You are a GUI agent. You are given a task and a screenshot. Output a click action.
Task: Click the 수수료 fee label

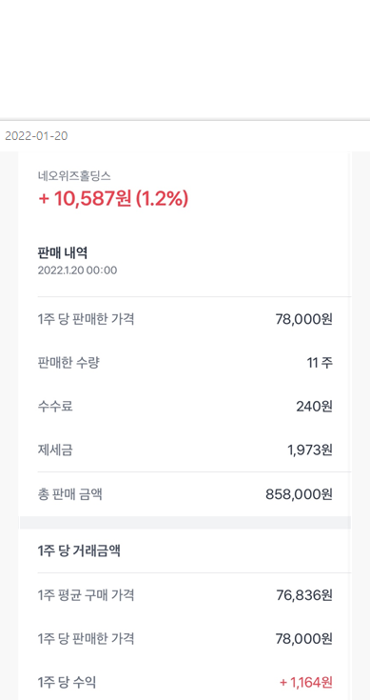coord(55,407)
